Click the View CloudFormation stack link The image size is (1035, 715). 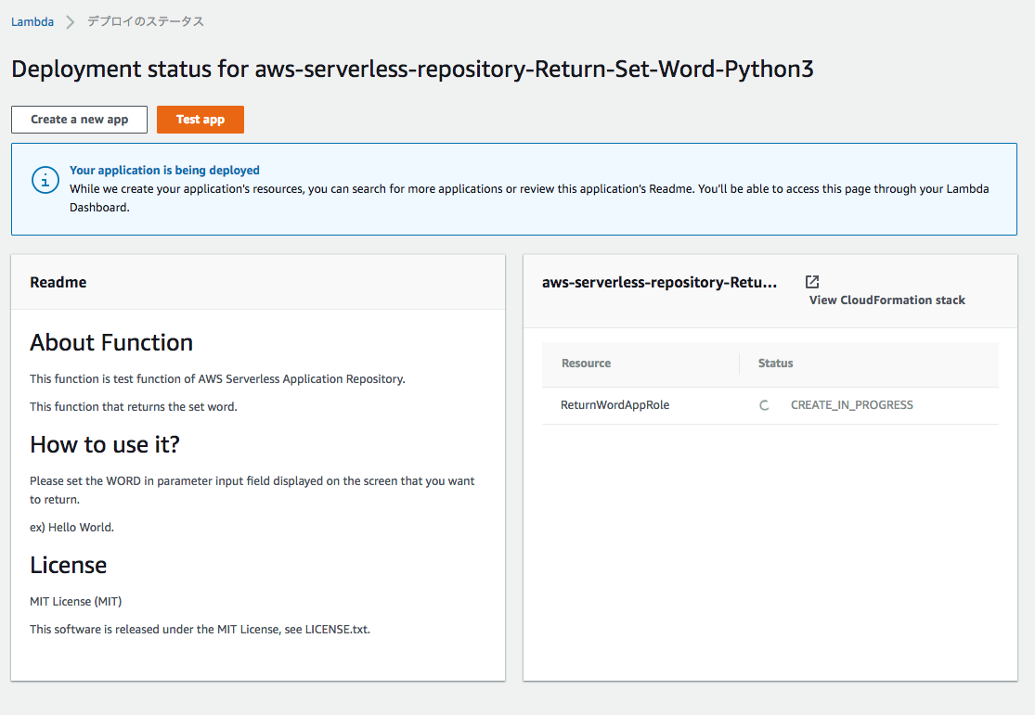coord(886,300)
